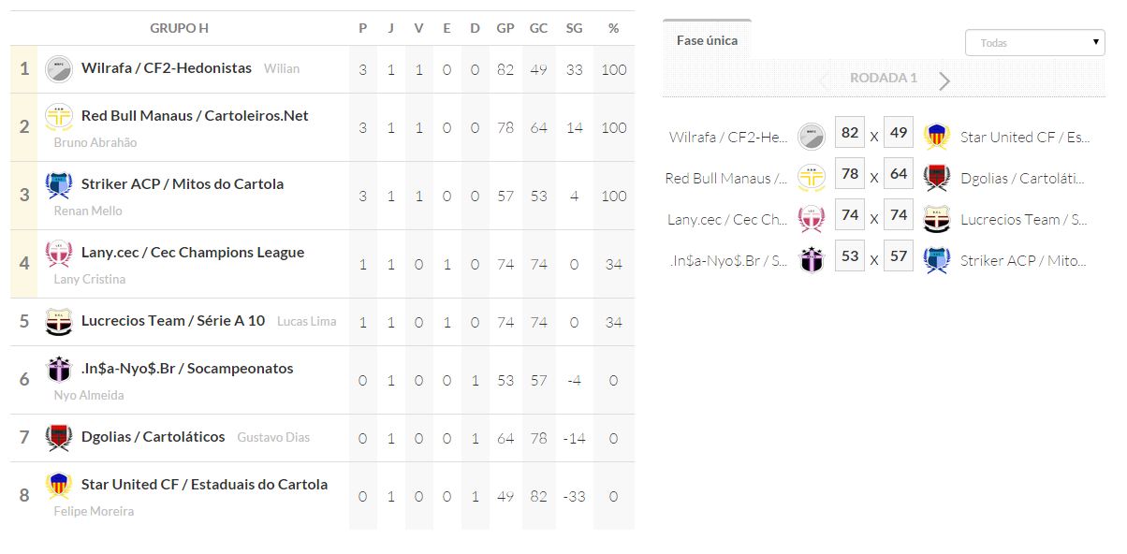
Task: Click Lucrecios Team crest in standings table
Action: [x=59, y=322]
